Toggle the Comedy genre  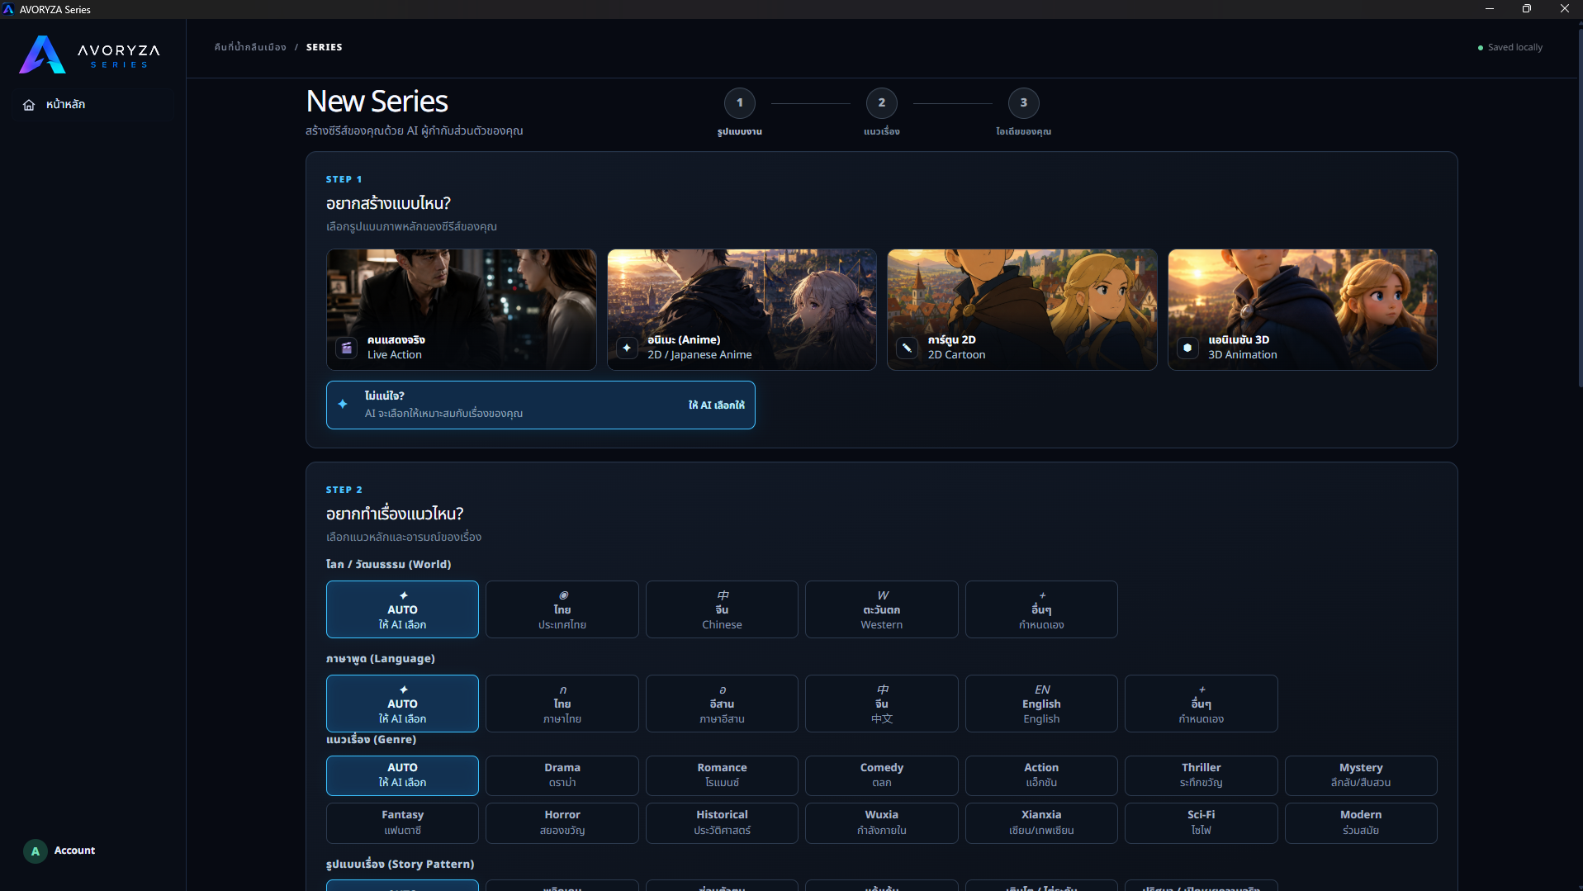882,775
